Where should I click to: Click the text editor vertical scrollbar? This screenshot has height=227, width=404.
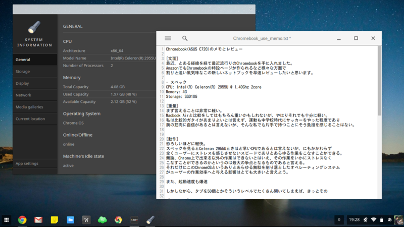pyautogui.click(x=379, y=81)
